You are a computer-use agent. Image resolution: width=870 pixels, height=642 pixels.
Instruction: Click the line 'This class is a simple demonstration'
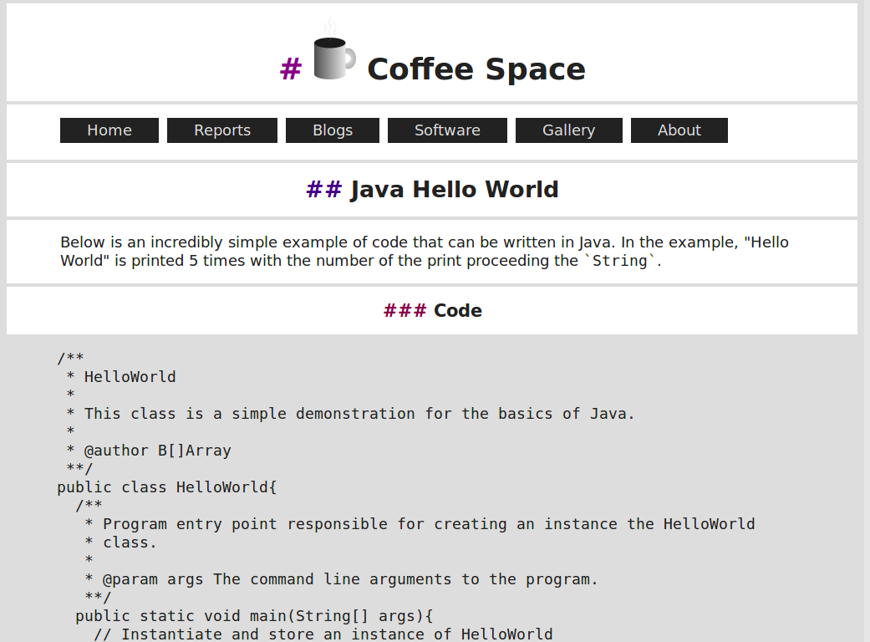click(x=350, y=414)
